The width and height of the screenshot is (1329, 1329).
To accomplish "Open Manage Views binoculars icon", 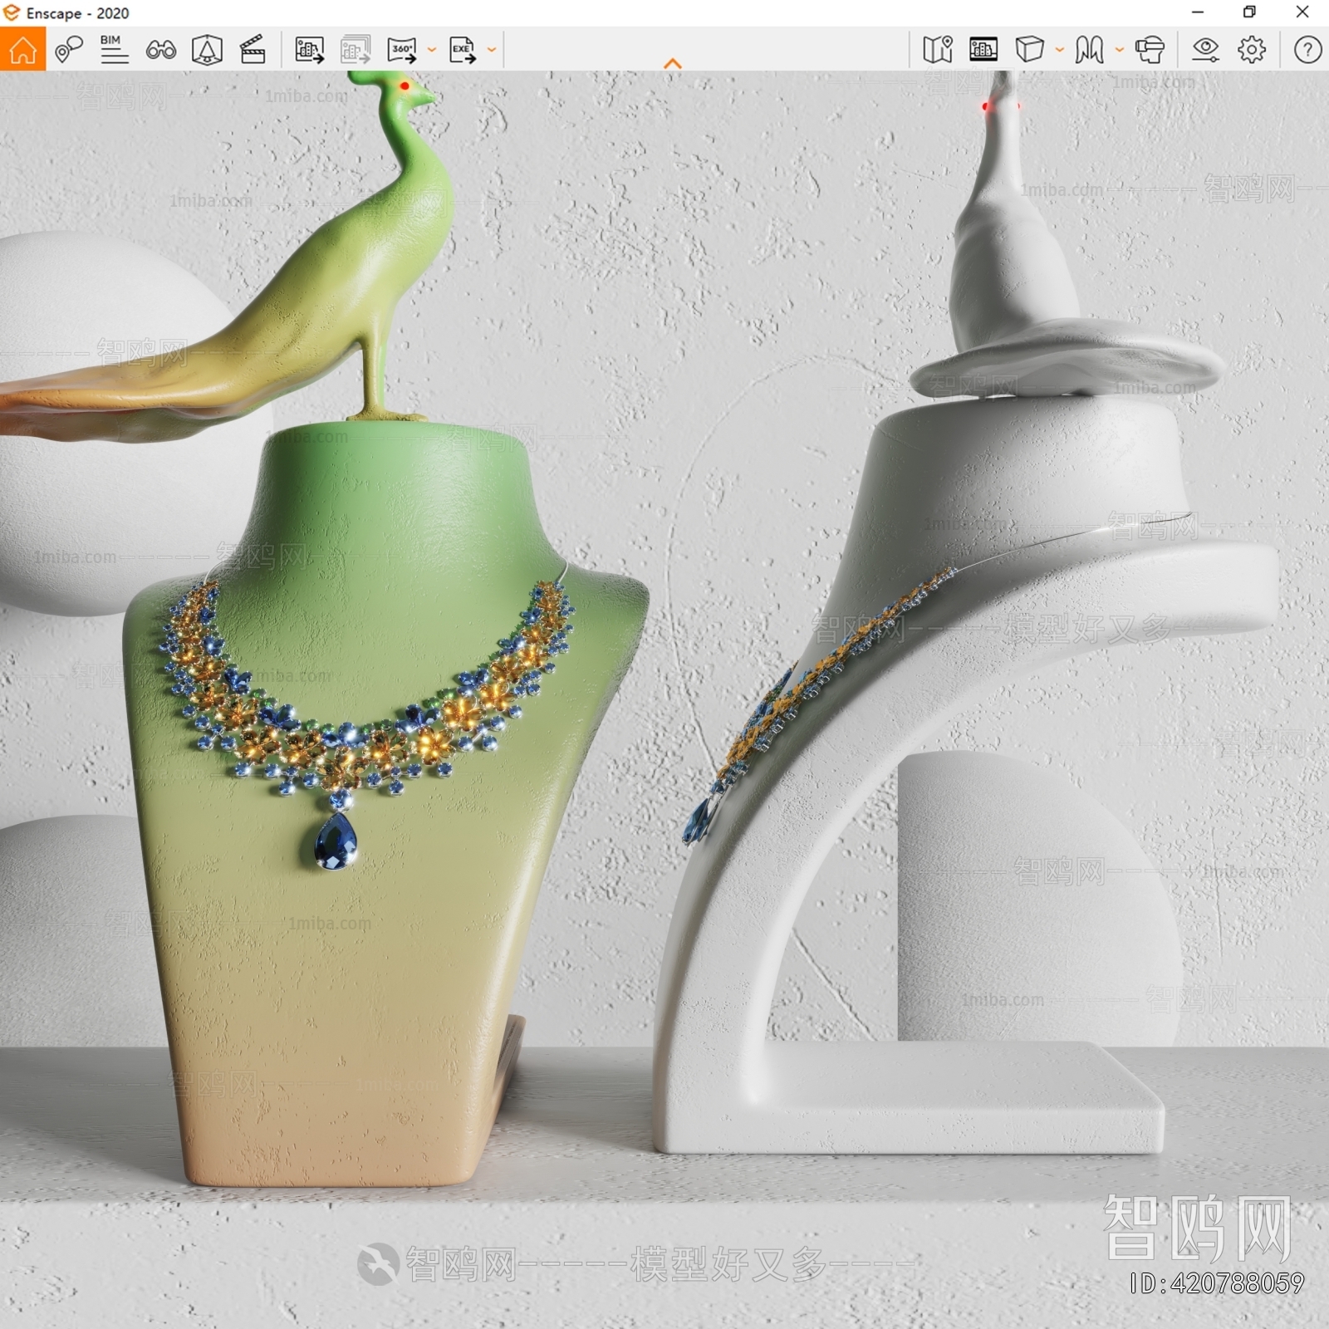I will [x=160, y=50].
